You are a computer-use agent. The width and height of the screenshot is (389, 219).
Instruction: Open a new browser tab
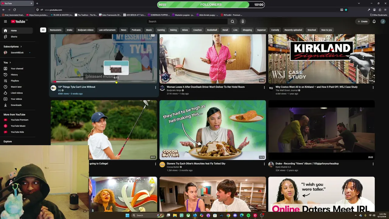(37, 3)
